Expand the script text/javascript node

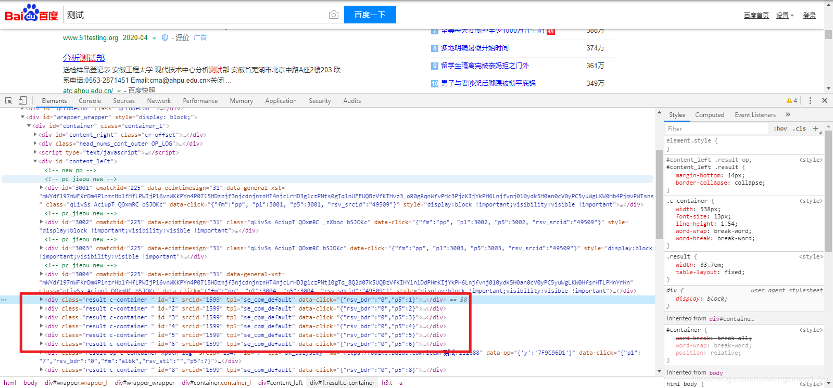click(35, 152)
